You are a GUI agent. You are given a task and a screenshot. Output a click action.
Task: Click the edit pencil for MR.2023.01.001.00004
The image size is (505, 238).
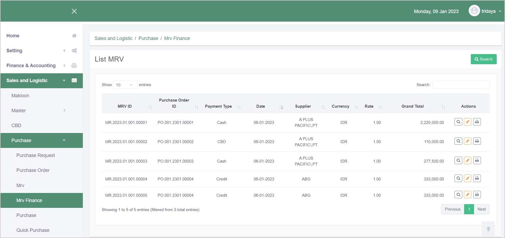(468, 179)
